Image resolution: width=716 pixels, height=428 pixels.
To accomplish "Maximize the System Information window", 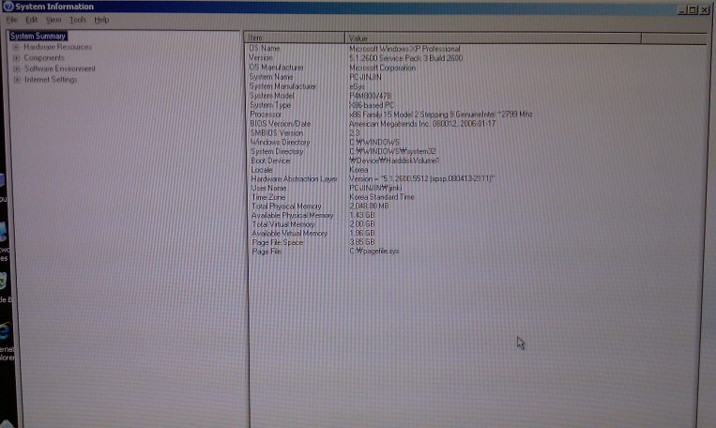I will pos(693,9).
